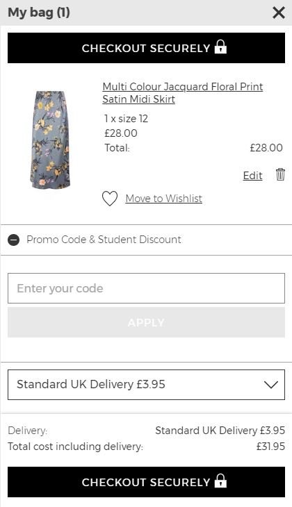
Task: Click the Edit link for the skirt
Action: point(252,176)
